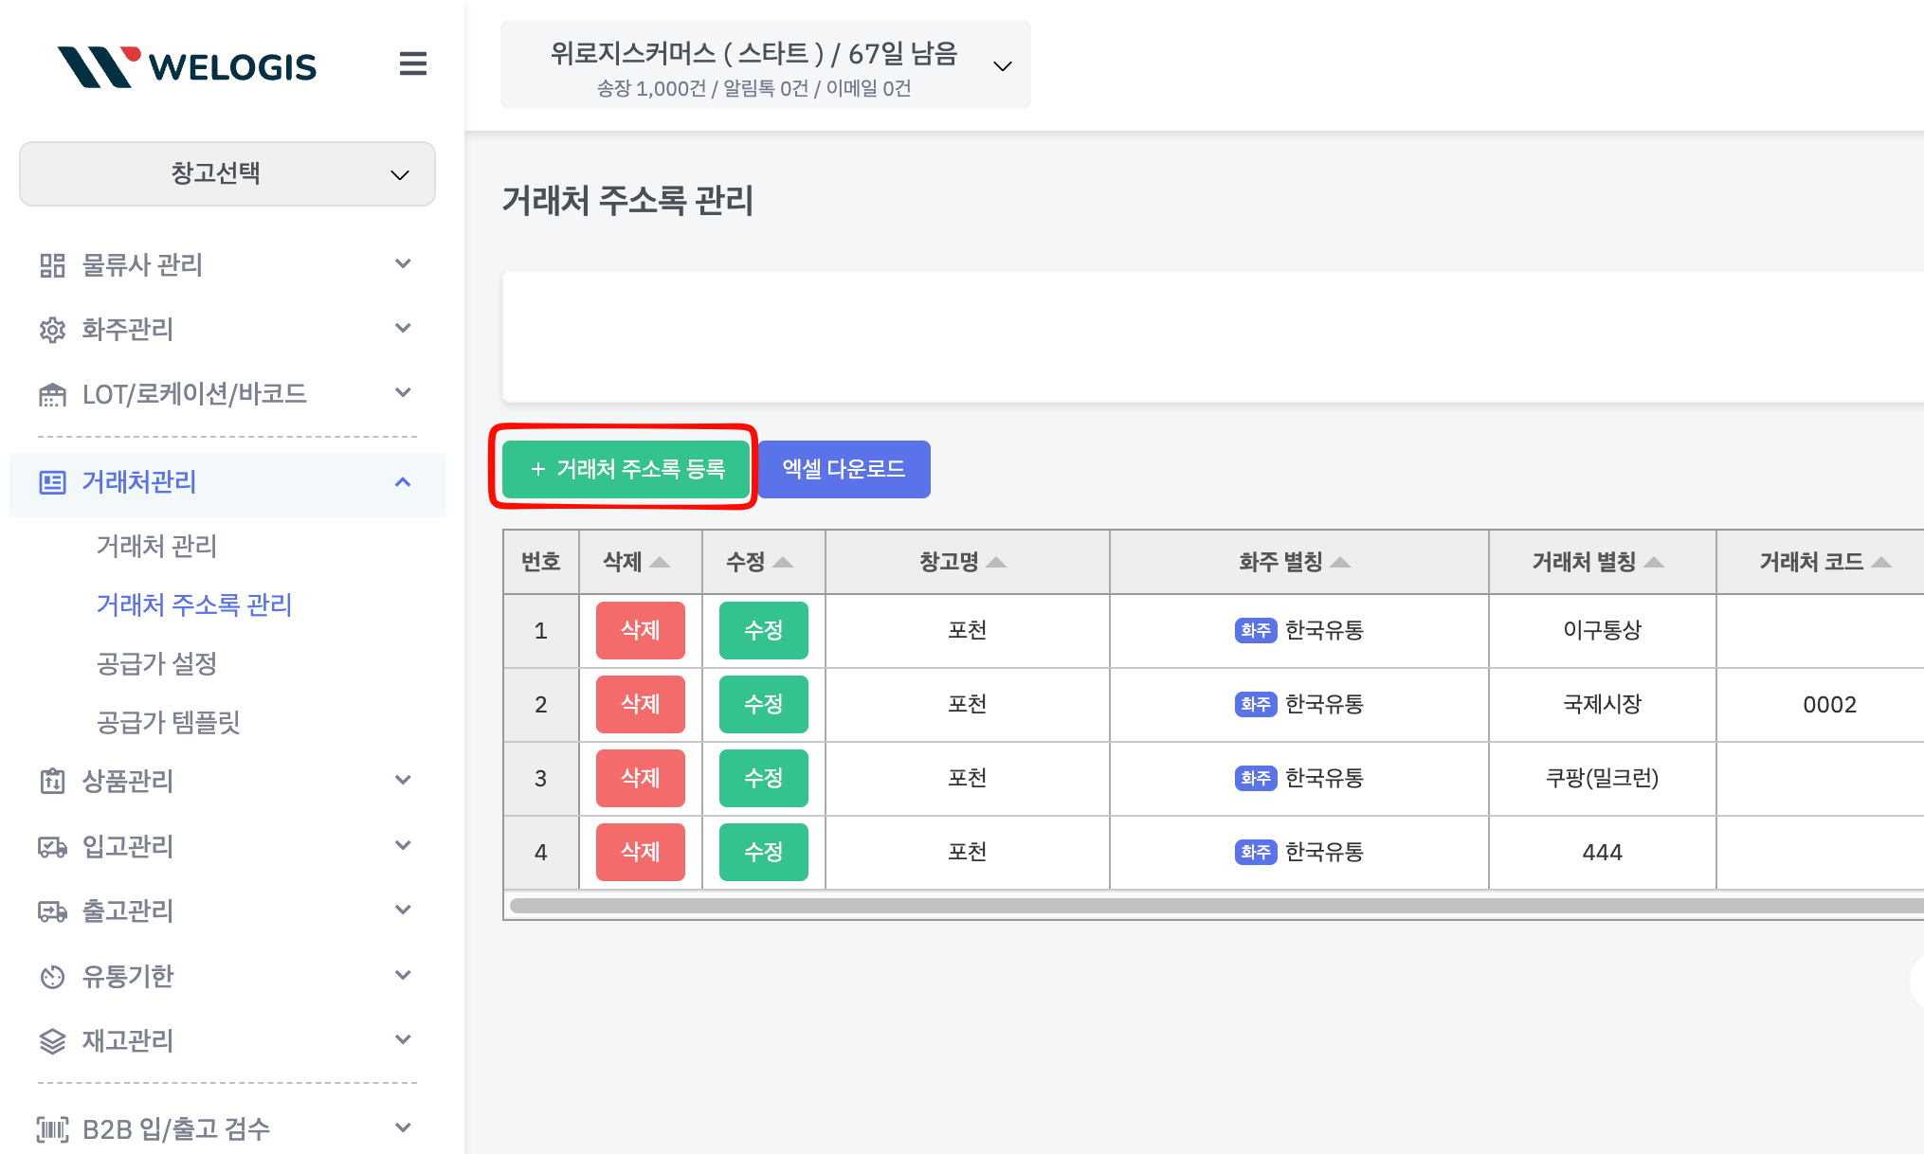Click the 재고관리 layers icon
The width and height of the screenshot is (1924, 1154).
(x=52, y=1041)
